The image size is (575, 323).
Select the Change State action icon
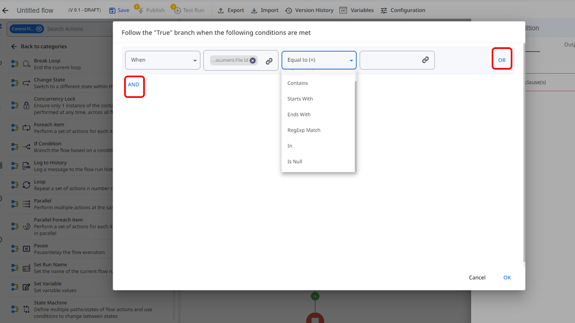pos(26,83)
